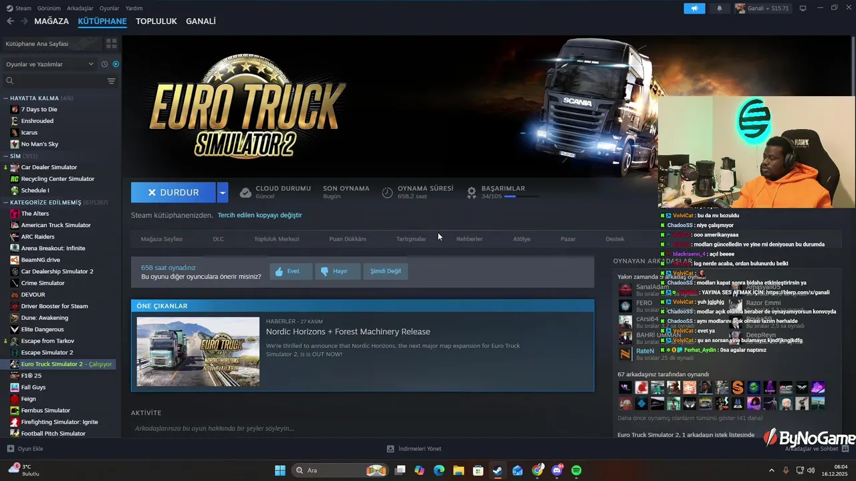This screenshot has height=481, width=856.
Task: Collapse the SİM category
Action: [x=6, y=156]
